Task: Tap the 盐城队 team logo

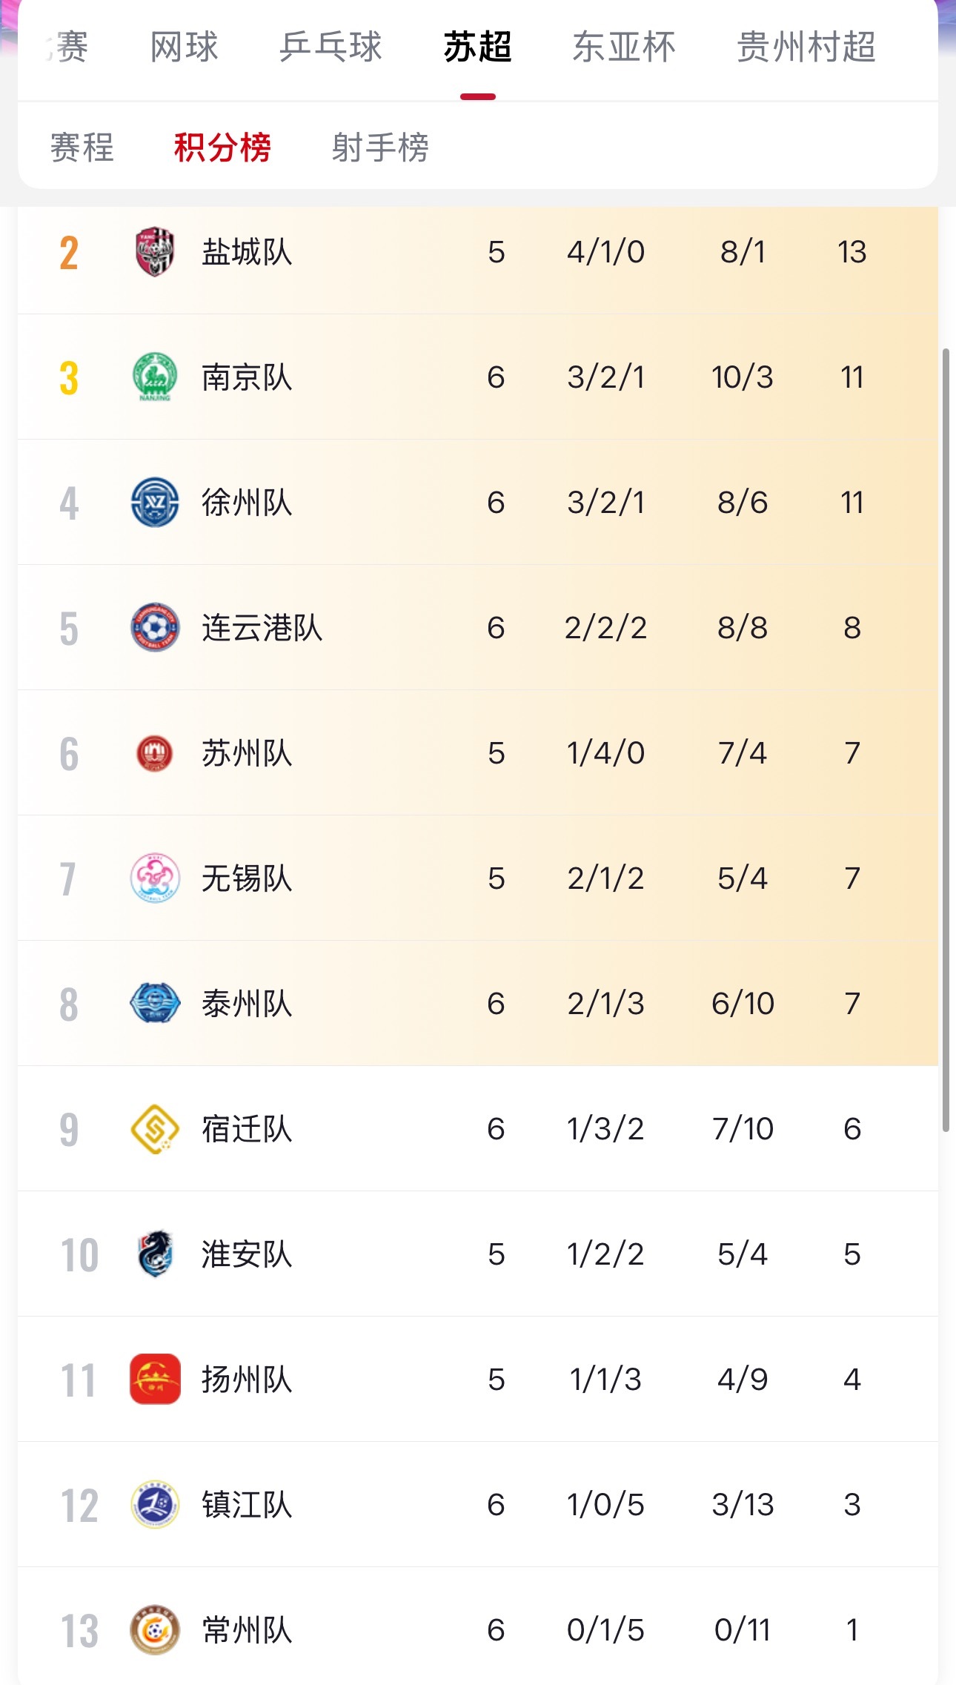Action: point(155,252)
